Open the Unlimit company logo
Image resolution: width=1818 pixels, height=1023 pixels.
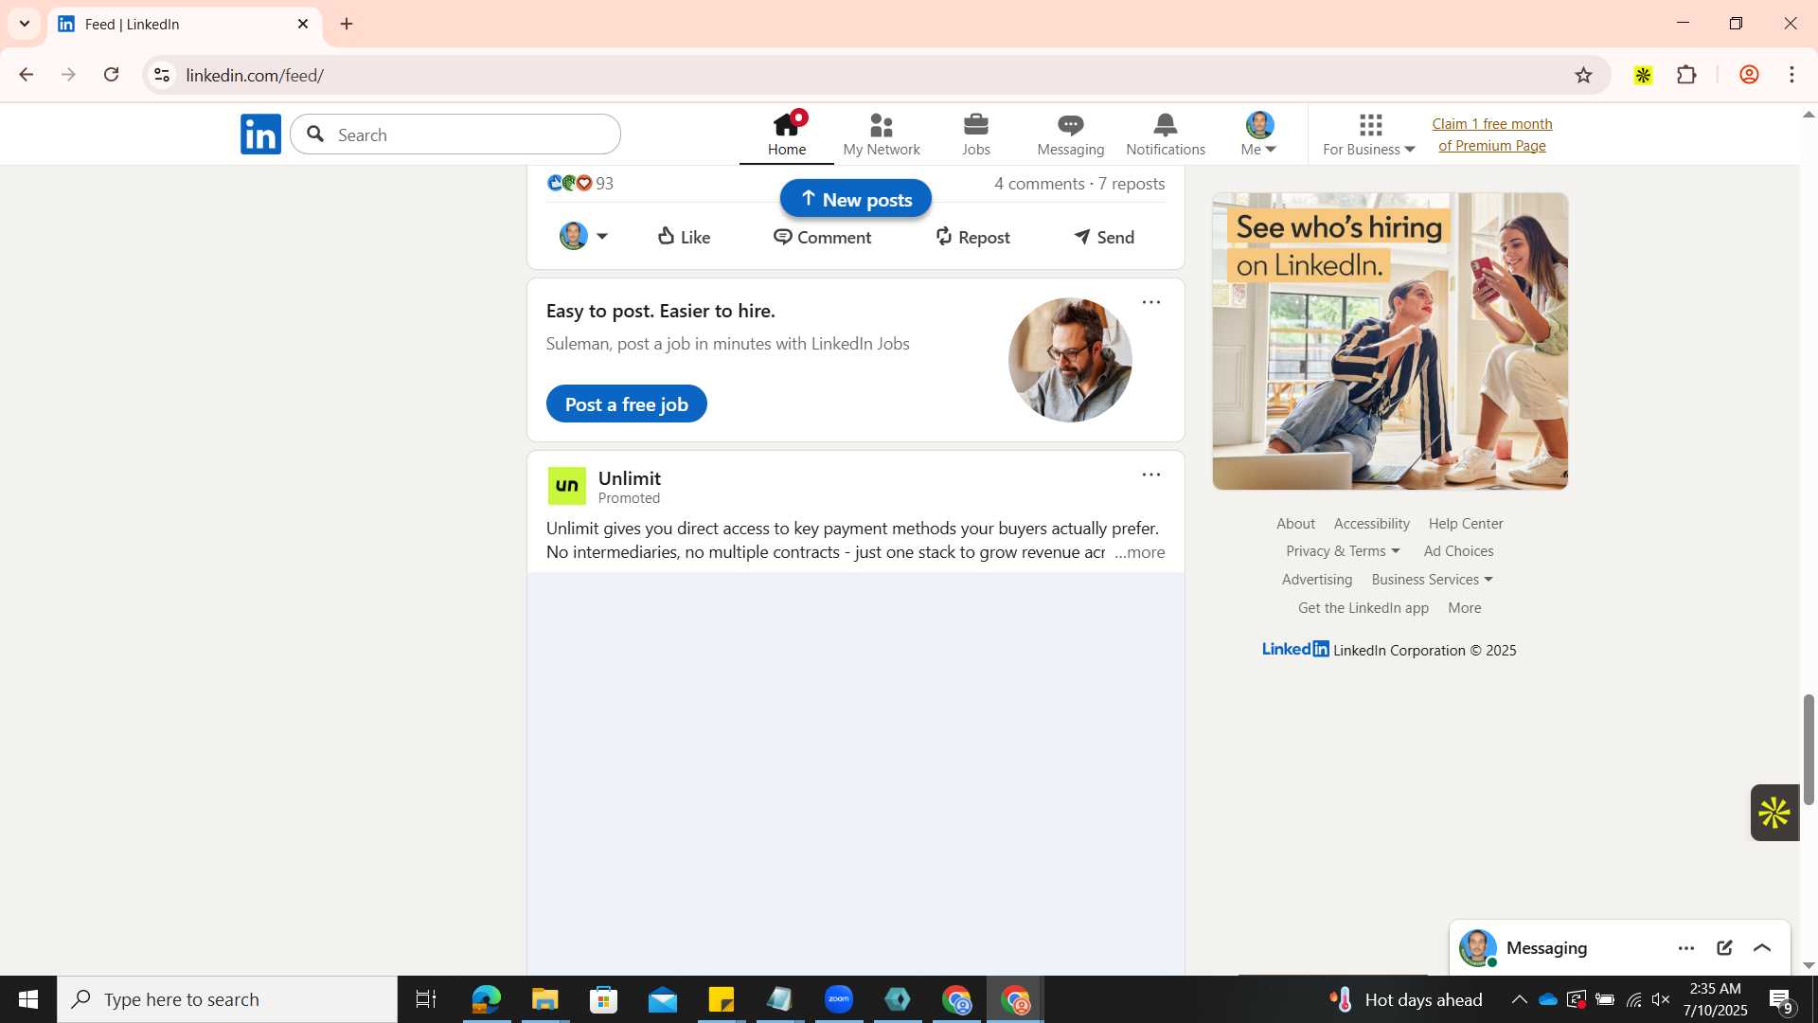[x=567, y=486]
